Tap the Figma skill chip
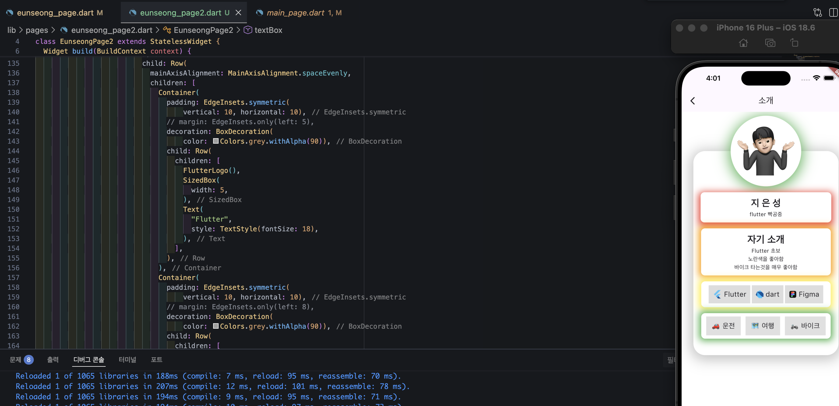Screen dimensions: 839x406 click(804, 294)
